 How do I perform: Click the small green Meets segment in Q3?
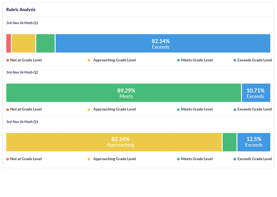coord(229,142)
